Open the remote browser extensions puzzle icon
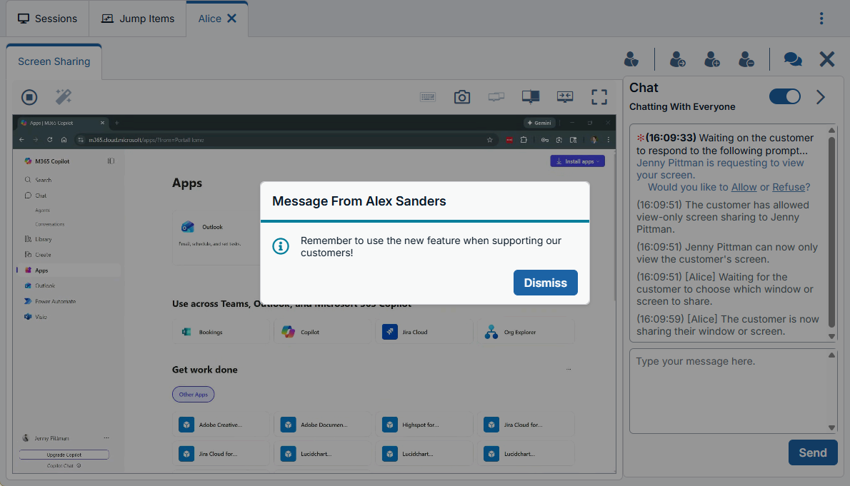The height and width of the screenshot is (486, 850). click(x=524, y=140)
